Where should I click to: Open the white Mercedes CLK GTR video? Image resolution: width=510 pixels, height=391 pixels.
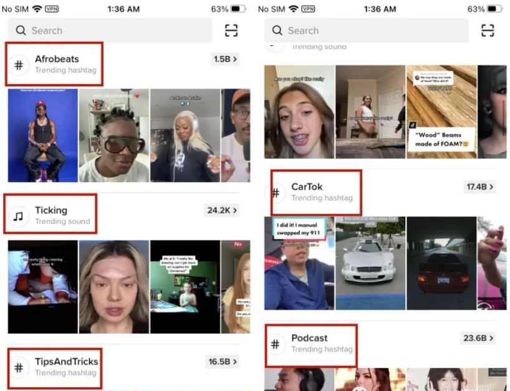click(370, 263)
